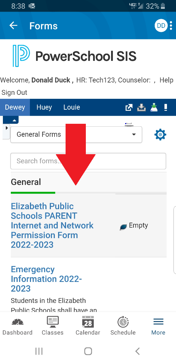Screen dimensions: 176x363
Task: Click the inbox download tray icon
Action: pos(141,107)
